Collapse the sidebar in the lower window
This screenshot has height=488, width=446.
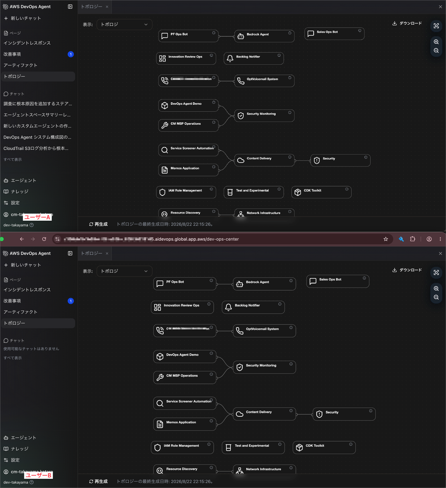click(70, 253)
